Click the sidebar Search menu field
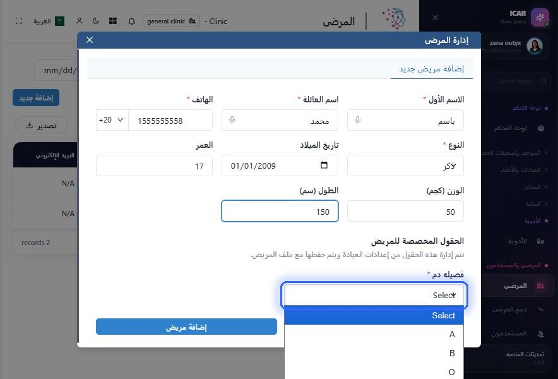 515,81
